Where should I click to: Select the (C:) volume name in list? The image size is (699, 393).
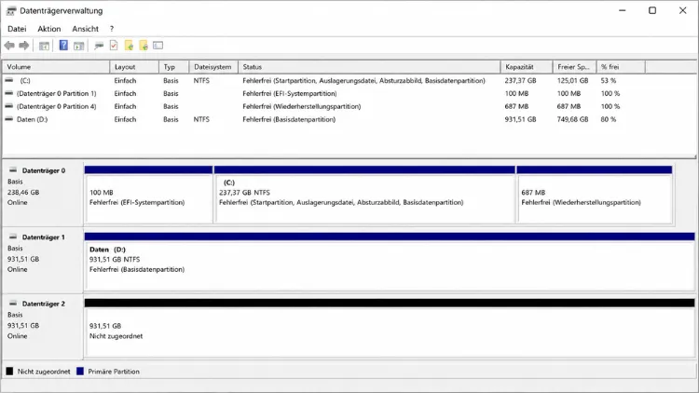(x=25, y=81)
